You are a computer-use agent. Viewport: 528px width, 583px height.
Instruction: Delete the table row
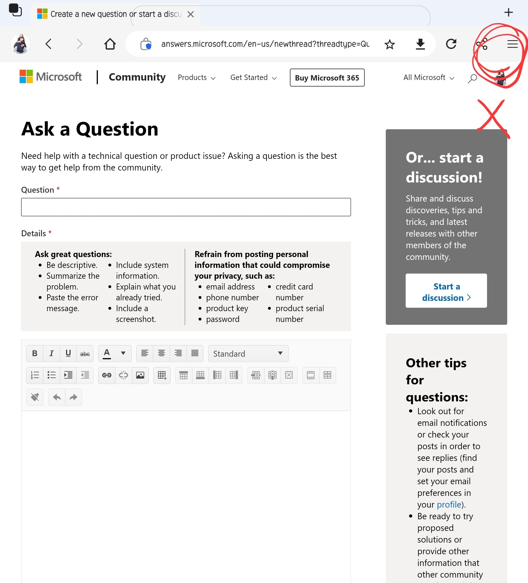click(x=256, y=375)
